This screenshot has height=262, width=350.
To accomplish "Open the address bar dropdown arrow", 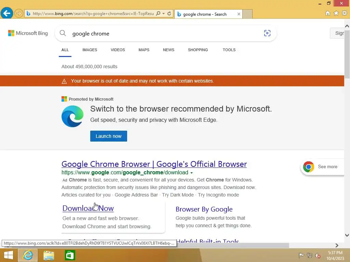I will click(164, 14).
